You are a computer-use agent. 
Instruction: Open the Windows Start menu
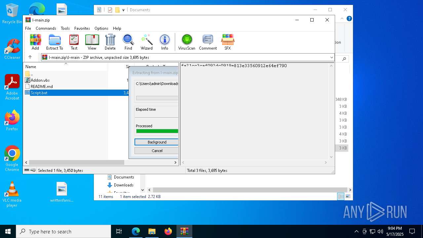click(x=8, y=231)
